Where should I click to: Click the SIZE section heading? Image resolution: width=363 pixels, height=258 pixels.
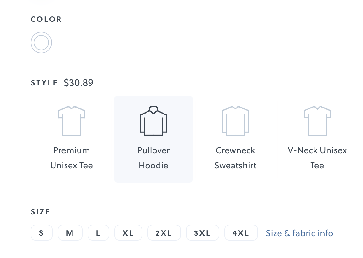tap(40, 212)
